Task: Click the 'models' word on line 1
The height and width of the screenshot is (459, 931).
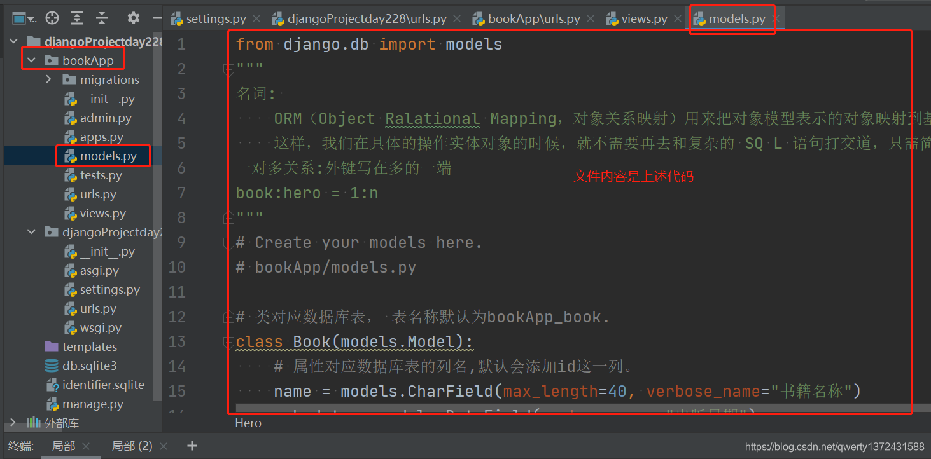Action: (474, 45)
